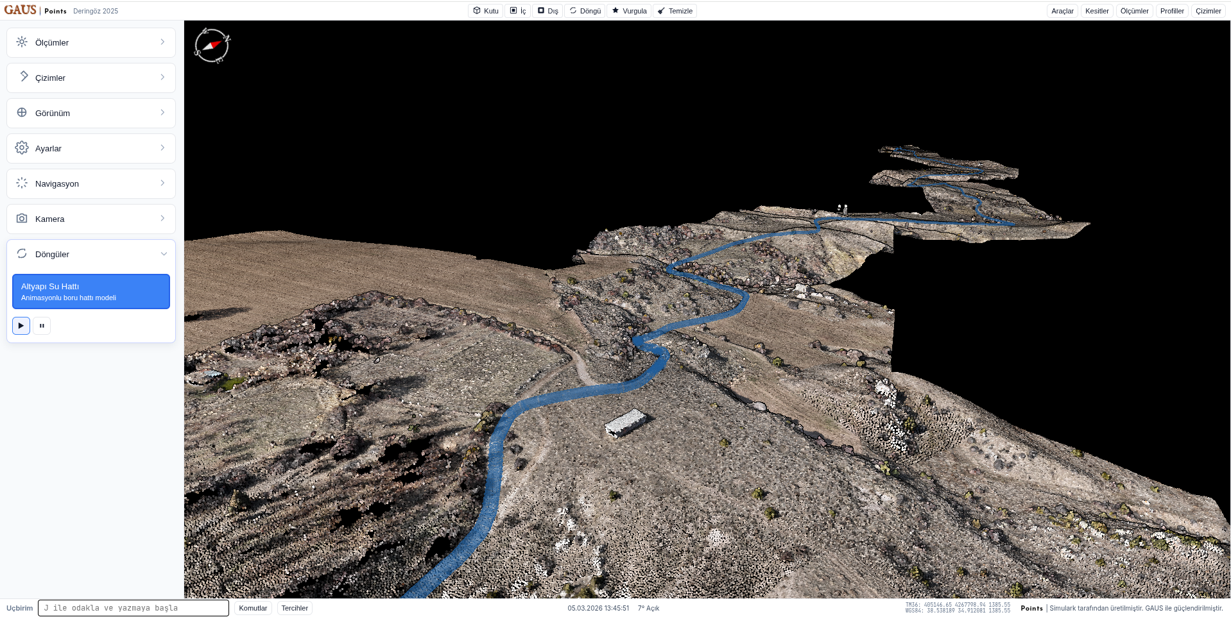The width and height of the screenshot is (1231, 617).
Task: Play the Altyapı Su Hattı animation
Action: coord(21,326)
